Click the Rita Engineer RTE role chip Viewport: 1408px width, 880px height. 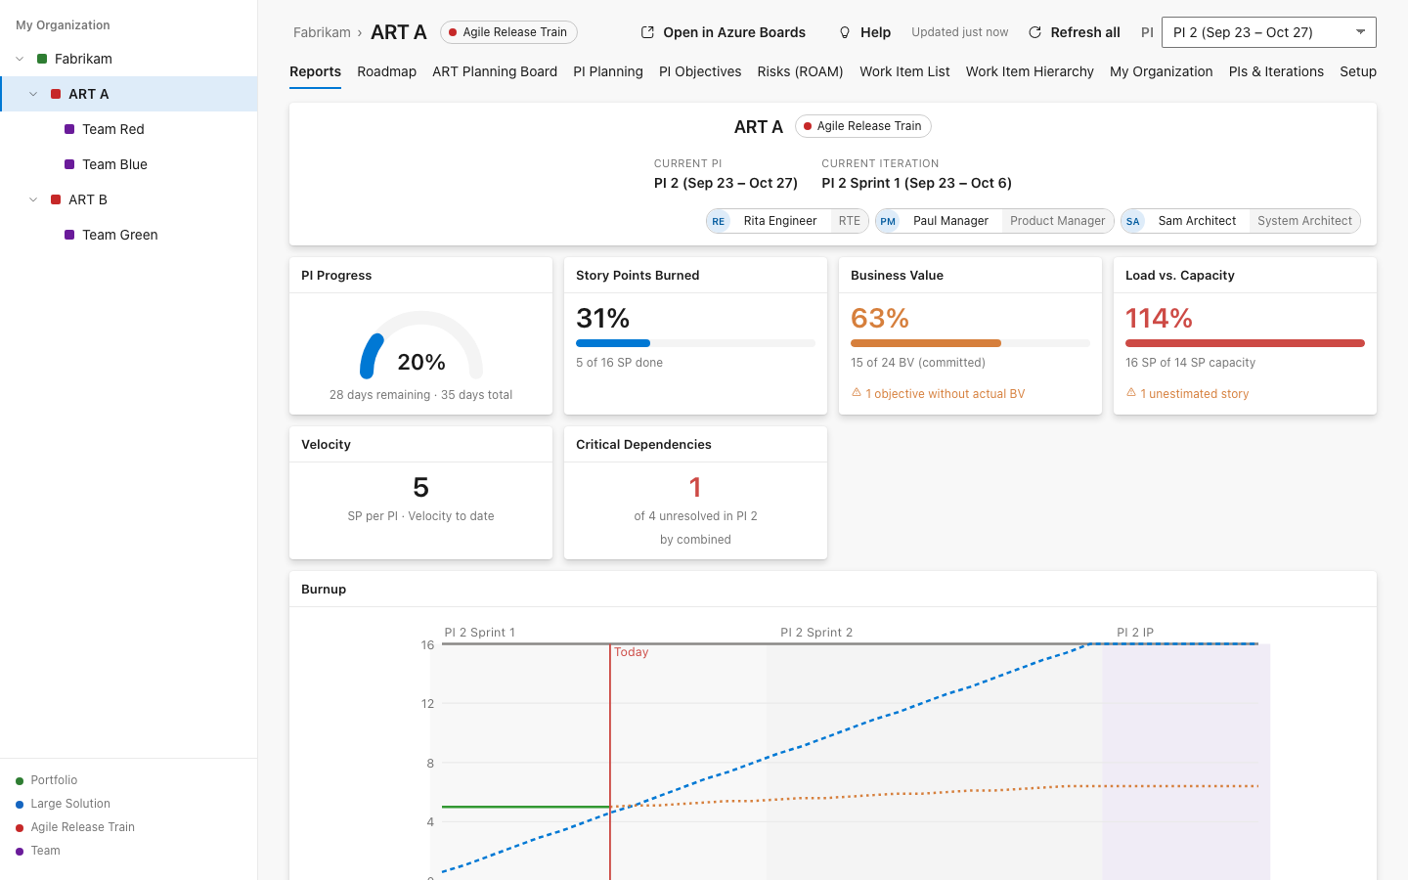coord(787,221)
